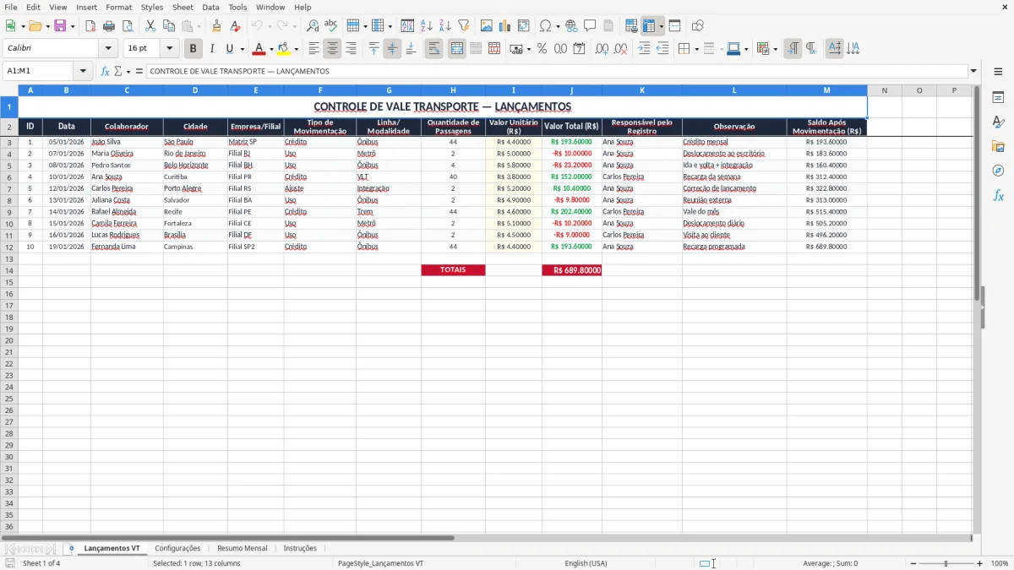The image size is (1014, 570).
Task: Toggle Align Left
Action: click(x=314, y=49)
